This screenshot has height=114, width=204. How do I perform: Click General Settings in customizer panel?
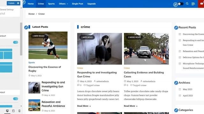[7, 9]
